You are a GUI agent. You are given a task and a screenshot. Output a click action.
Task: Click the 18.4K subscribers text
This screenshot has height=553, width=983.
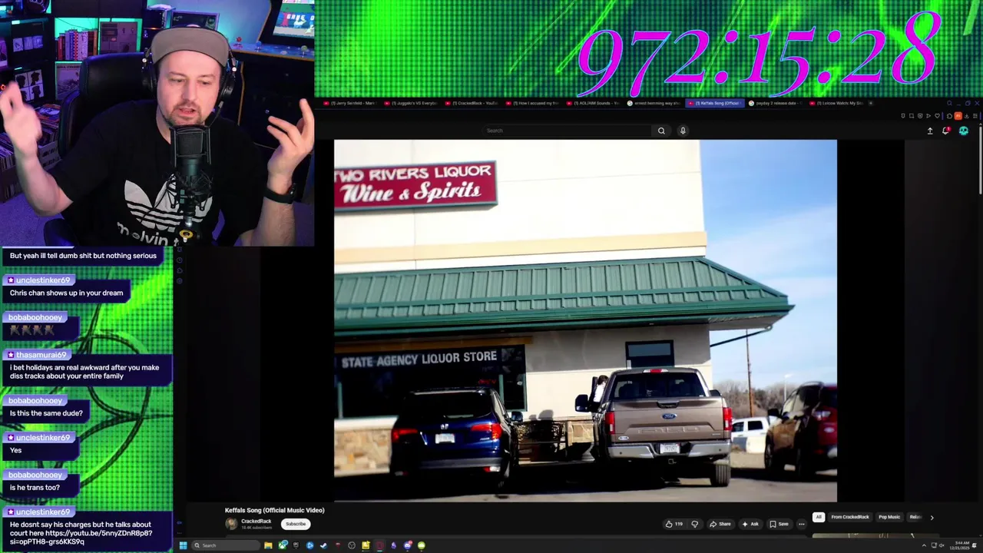(x=257, y=528)
